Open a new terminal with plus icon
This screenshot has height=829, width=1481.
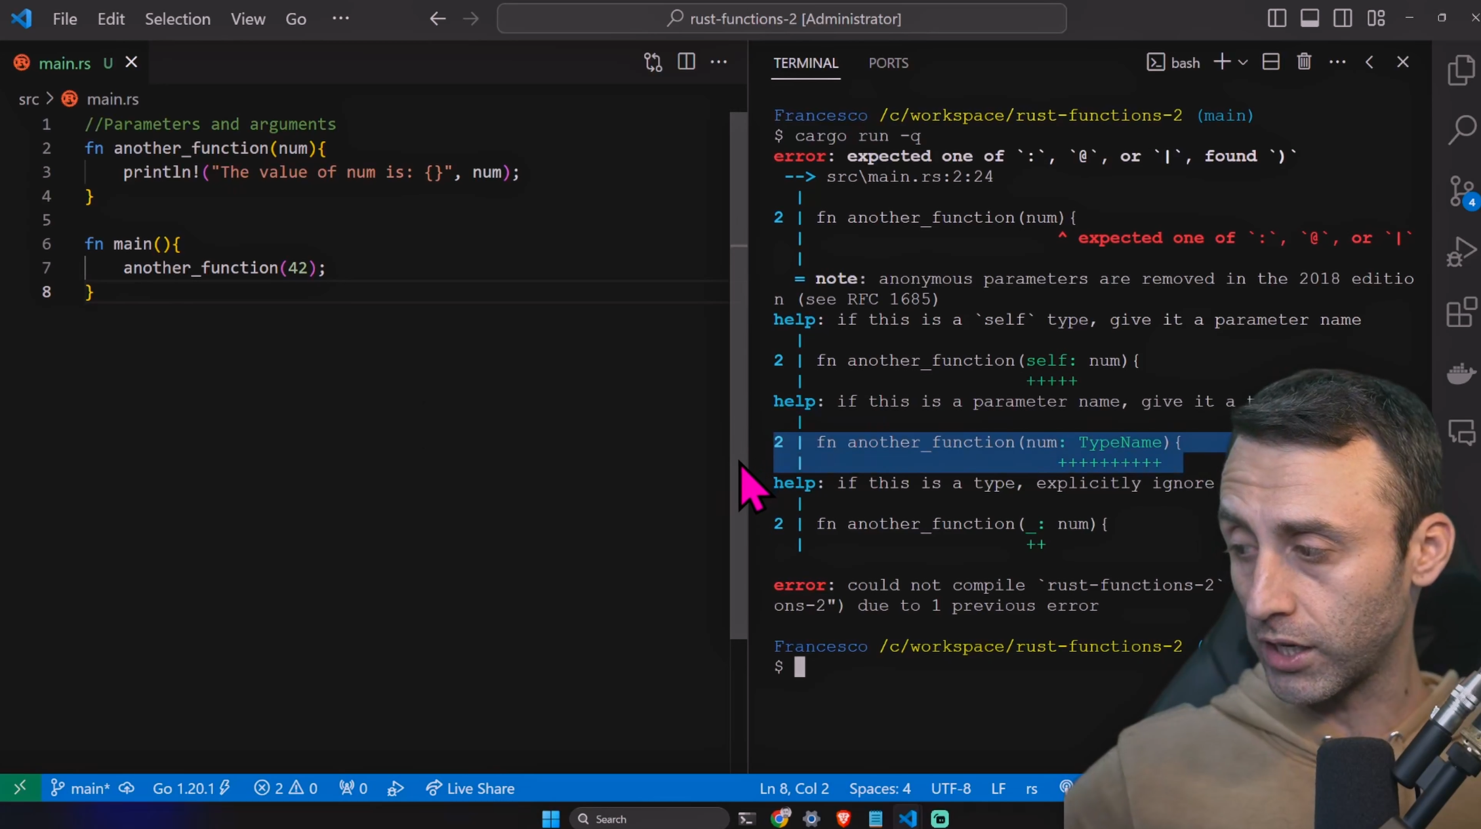pyautogui.click(x=1221, y=62)
